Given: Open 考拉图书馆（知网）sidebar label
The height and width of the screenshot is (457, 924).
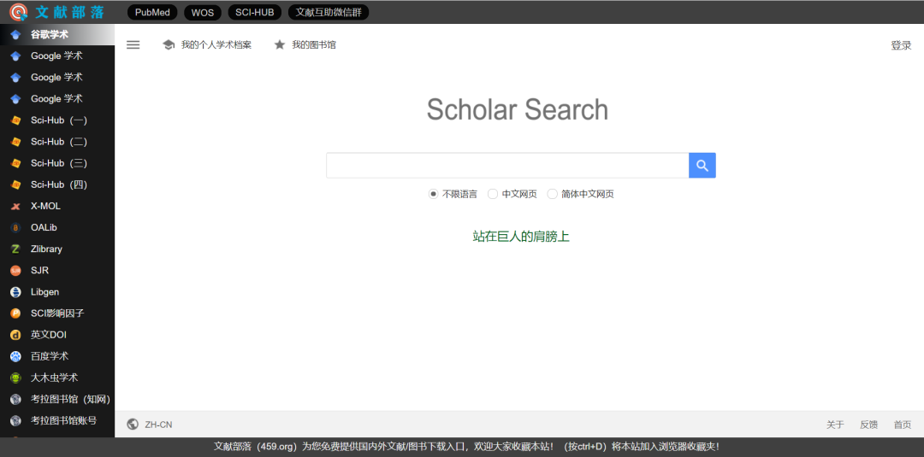Looking at the screenshot, I should pyautogui.click(x=70, y=400).
